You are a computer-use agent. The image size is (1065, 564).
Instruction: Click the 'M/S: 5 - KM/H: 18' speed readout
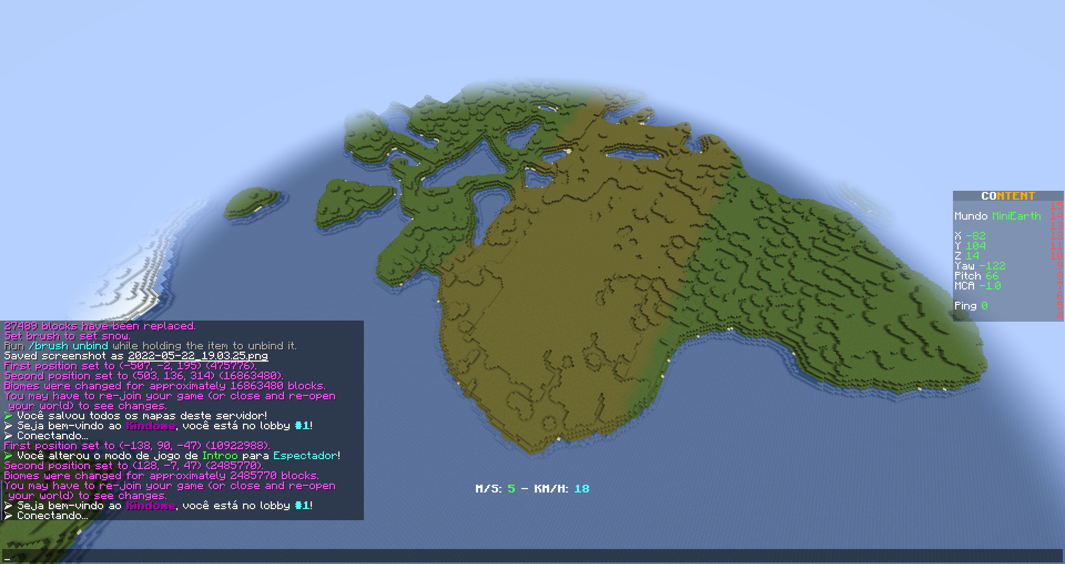pos(532,489)
